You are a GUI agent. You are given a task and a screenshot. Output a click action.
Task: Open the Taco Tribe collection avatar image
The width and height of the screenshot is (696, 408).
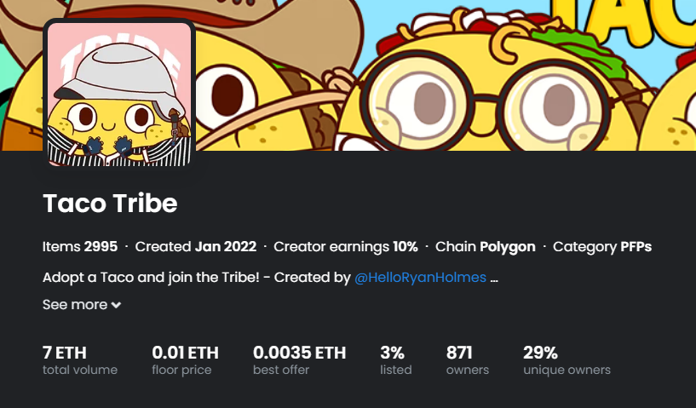pyautogui.click(x=119, y=94)
